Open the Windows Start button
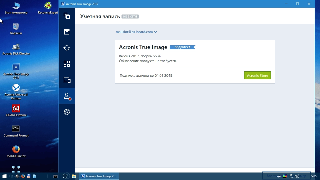 click(x=4, y=176)
